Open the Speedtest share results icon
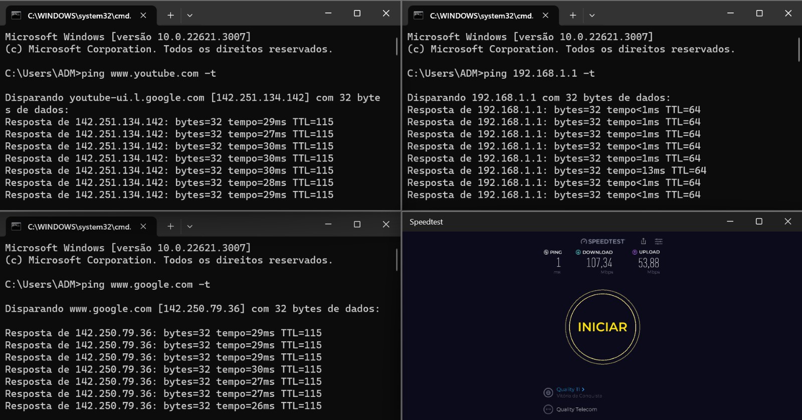This screenshot has height=420, width=802. 643,241
